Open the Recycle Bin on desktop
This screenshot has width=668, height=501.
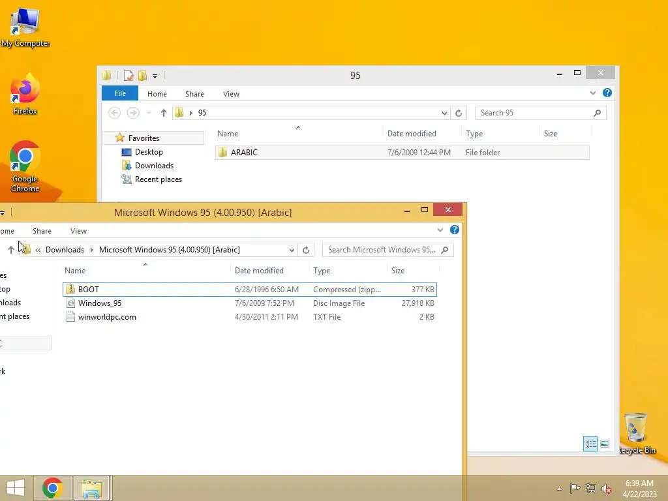point(637,434)
